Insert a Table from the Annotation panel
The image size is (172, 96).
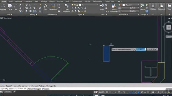click(x=59, y=11)
